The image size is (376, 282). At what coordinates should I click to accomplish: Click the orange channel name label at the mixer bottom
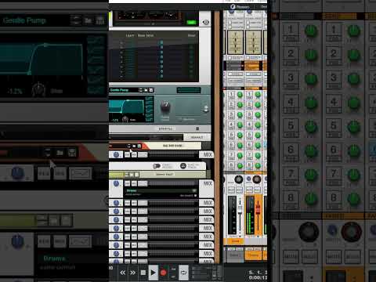coord(253,255)
